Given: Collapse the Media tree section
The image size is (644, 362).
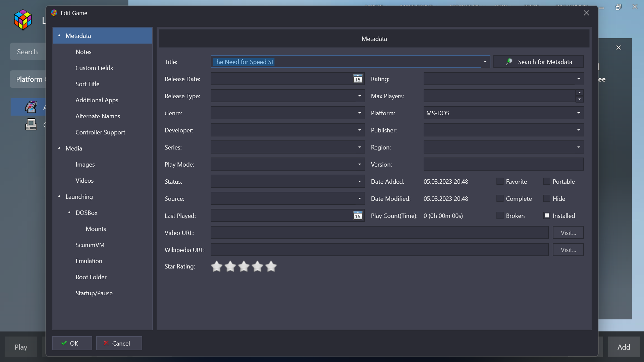Looking at the screenshot, I should coord(59,148).
